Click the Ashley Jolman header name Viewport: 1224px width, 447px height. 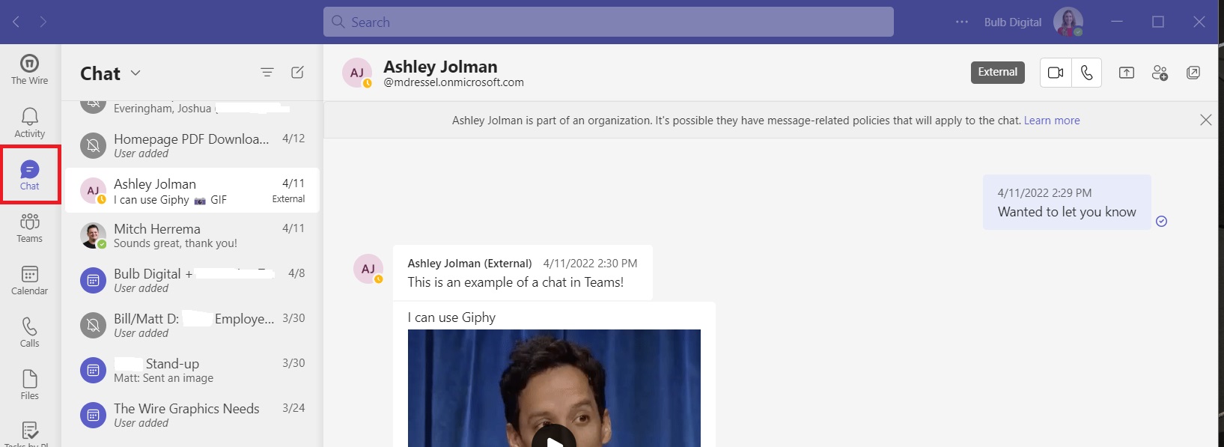440,67
